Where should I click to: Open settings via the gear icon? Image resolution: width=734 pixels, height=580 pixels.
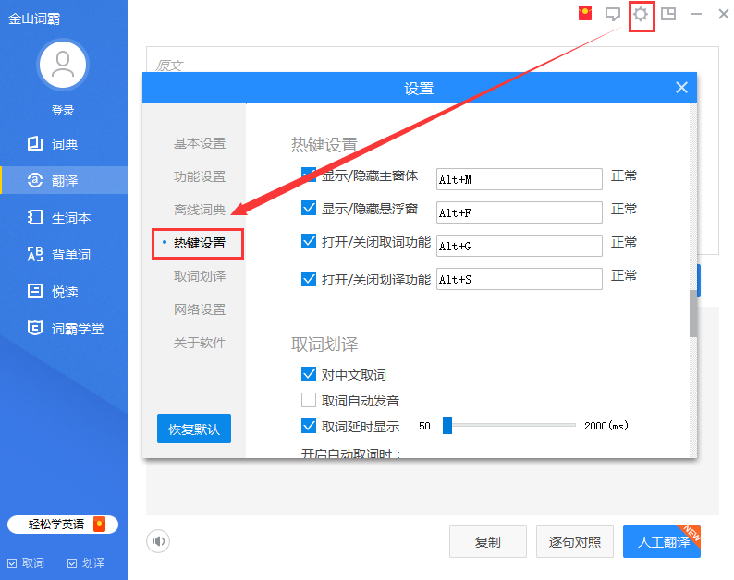[x=641, y=14]
